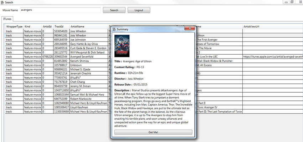Screen dimensions: 303x142
Task: Close the Summary dialog
Action: point(190,28)
